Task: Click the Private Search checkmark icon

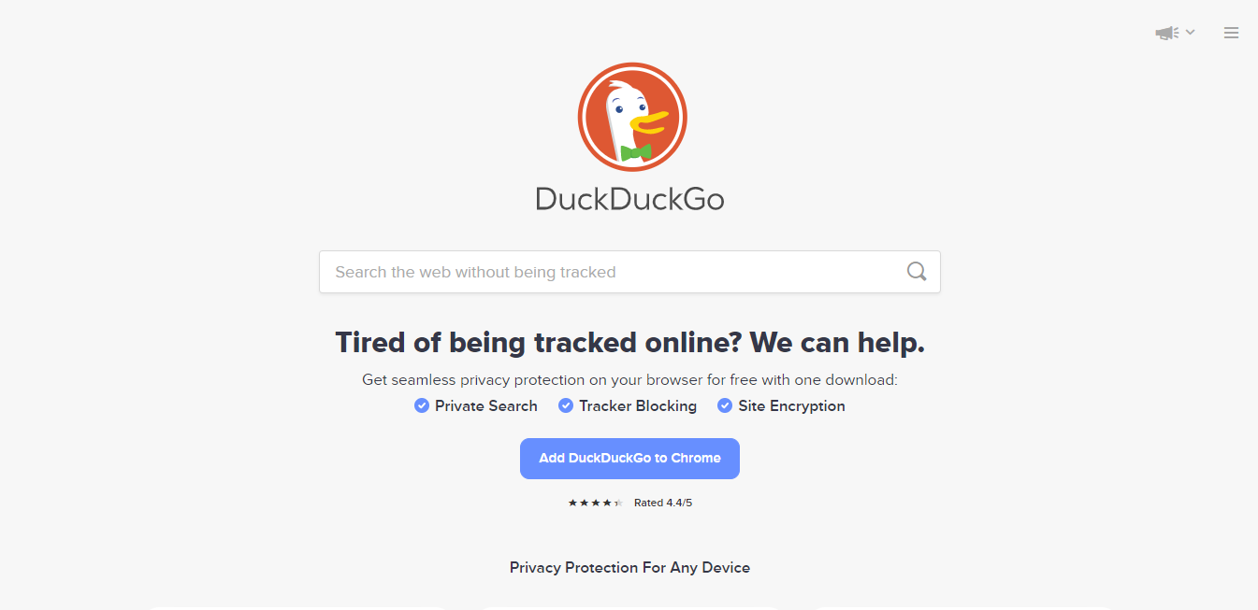Action: click(422, 405)
